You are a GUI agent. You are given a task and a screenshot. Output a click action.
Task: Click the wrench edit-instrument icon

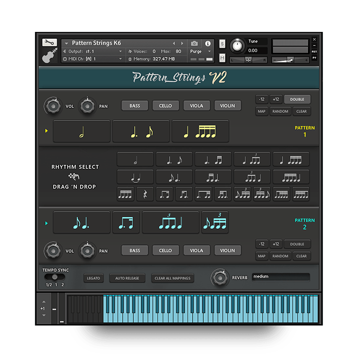click(49, 42)
